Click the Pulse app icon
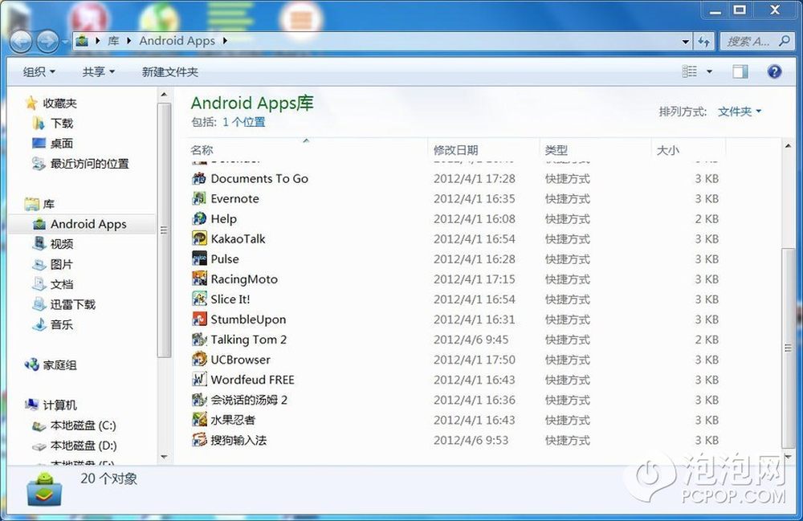 tap(199, 258)
